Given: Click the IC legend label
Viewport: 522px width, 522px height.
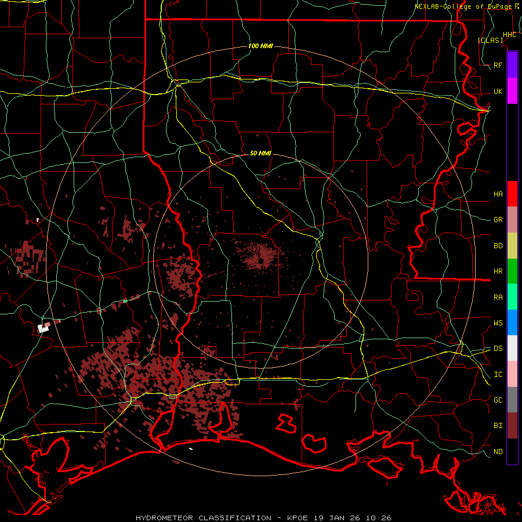Looking at the screenshot, I should 498,375.
